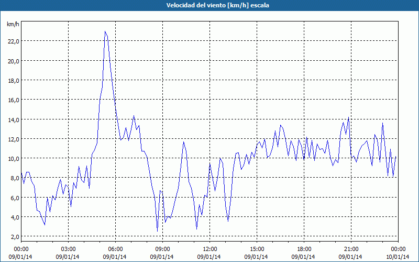Click the 21:00 time axis label
Viewport: 419px width, 262px height.
point(351,249)
